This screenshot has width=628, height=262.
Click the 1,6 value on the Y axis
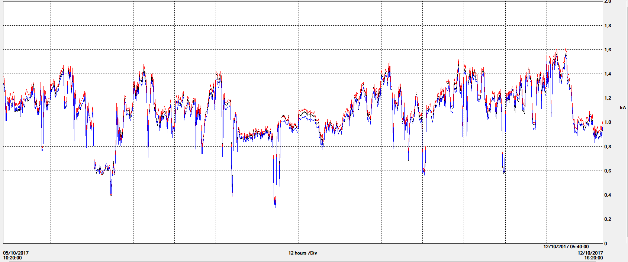608,50
